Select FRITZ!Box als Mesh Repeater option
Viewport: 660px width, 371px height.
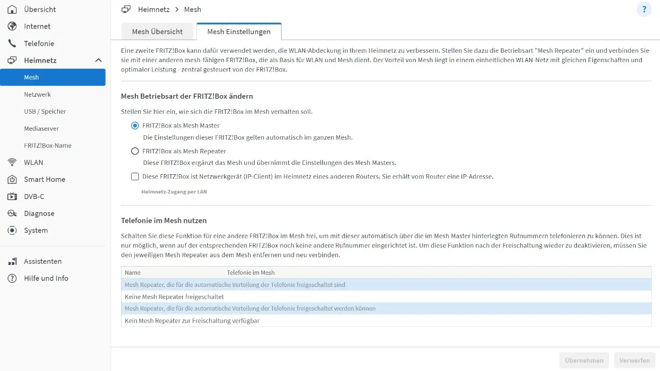pos(135,151)
